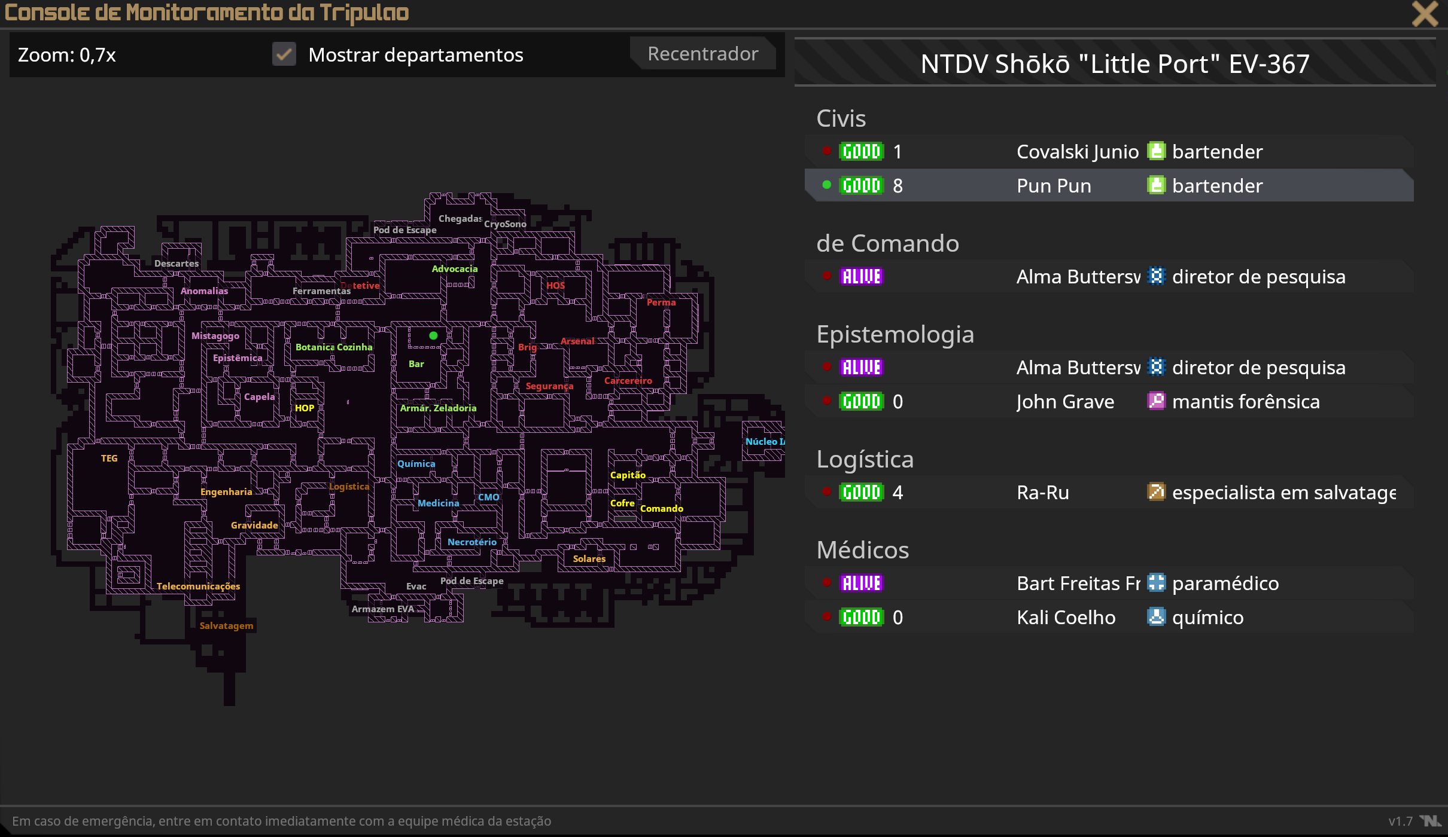Select Covalski Junio bartender row
Screen dimensions: 1448x837
pos(1109,152)
